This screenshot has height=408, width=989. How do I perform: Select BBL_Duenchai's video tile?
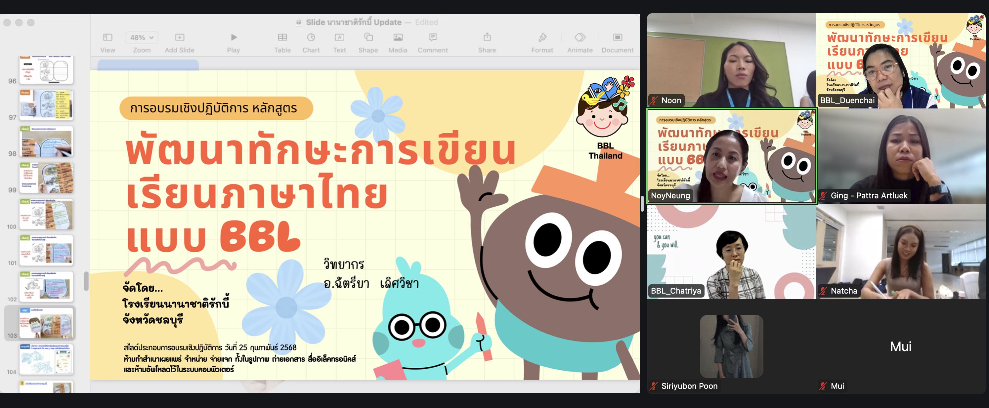pos(901,60)
